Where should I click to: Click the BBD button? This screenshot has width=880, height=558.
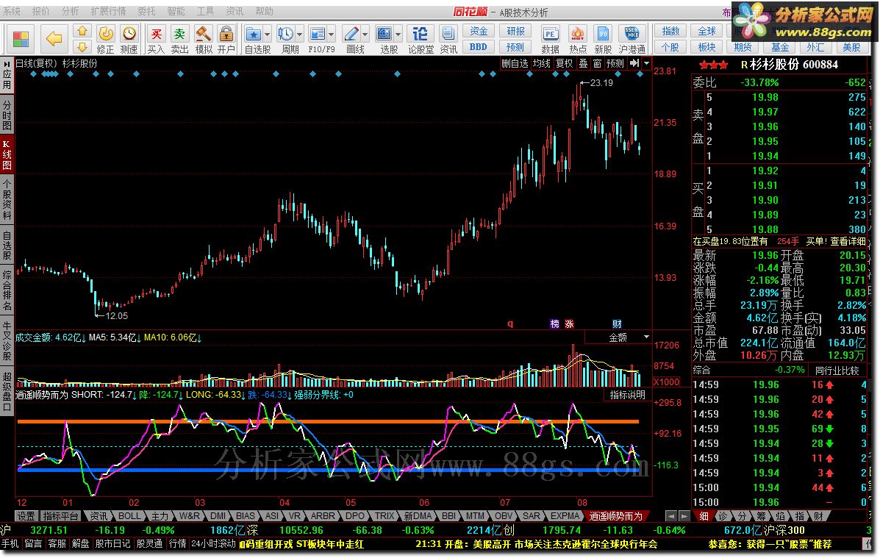click(x=479, y=47)
